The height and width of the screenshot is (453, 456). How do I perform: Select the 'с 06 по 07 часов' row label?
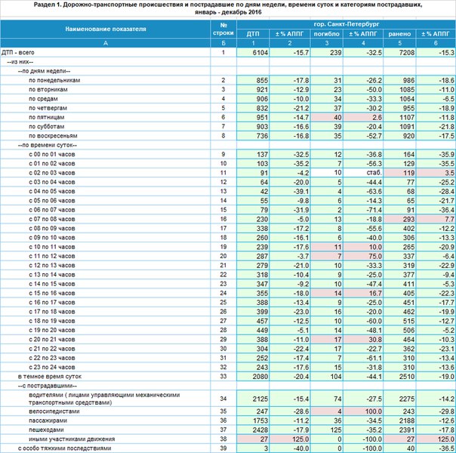[52, 210]
